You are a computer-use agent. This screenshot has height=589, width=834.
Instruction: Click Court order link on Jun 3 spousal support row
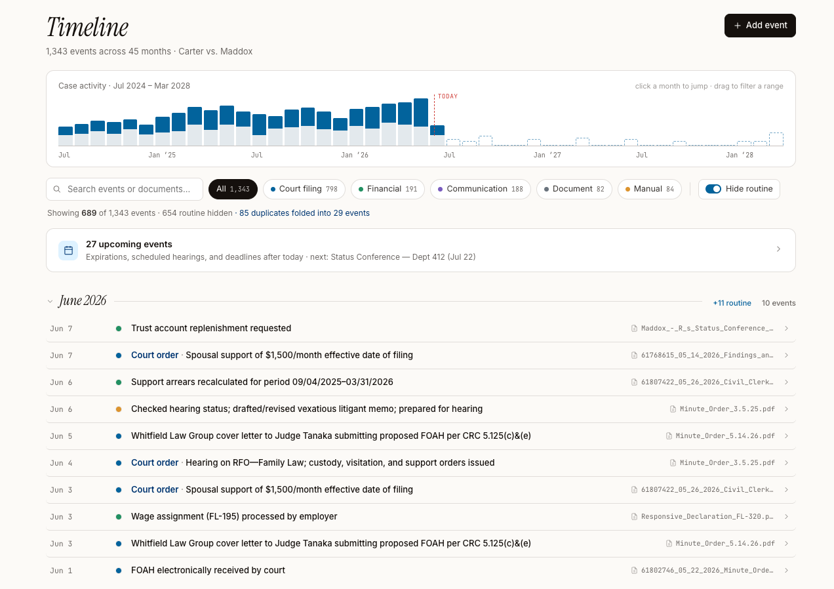coord(155,489)
